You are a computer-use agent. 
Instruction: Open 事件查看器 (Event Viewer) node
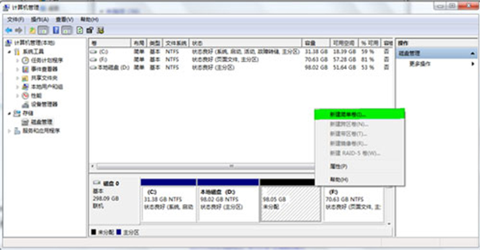[x=44, y=69]
